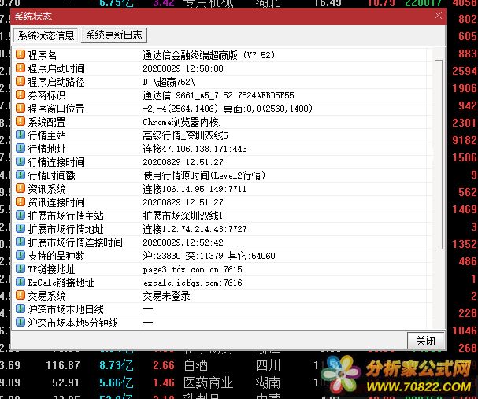Click the blue icon beside 沪深市场本地日线
The width and height of the screenshot is (478, 399).
point(20,308)
